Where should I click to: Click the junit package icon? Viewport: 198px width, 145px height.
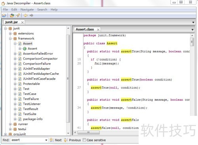[x=10, y=28]
